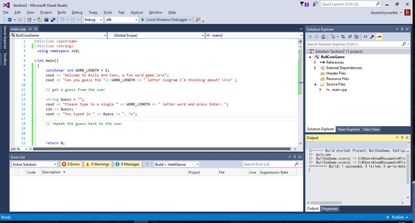Image resolution: width=415 pixels, height=223 pixels.
Task: Open the File menu
Action: click(x=6, y=12)
